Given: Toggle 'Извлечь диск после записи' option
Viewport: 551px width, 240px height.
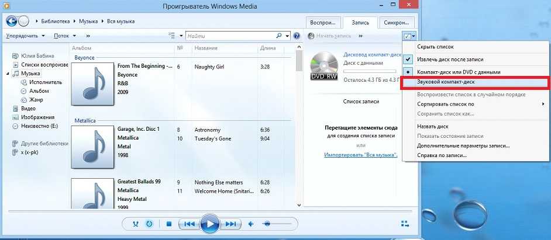Looking at the screenshot, I should pos(450,60).
